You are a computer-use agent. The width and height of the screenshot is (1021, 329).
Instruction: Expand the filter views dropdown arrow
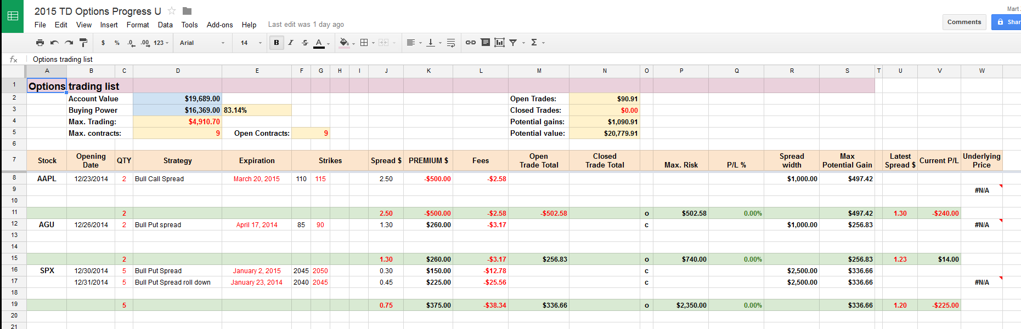pos(523,43)
